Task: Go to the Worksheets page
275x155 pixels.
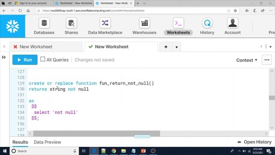Action: tap(178, 26)
